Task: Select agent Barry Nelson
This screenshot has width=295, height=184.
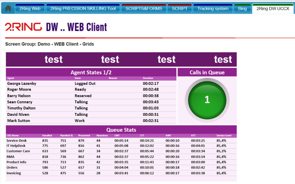Action: click(19, 96)
